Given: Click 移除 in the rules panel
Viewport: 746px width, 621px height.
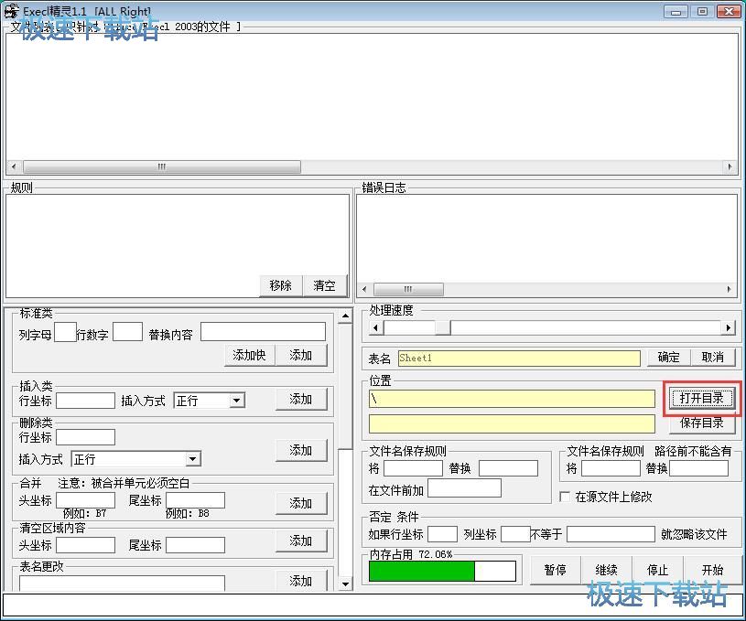Looking at the screenshot, I should (281, 285).
